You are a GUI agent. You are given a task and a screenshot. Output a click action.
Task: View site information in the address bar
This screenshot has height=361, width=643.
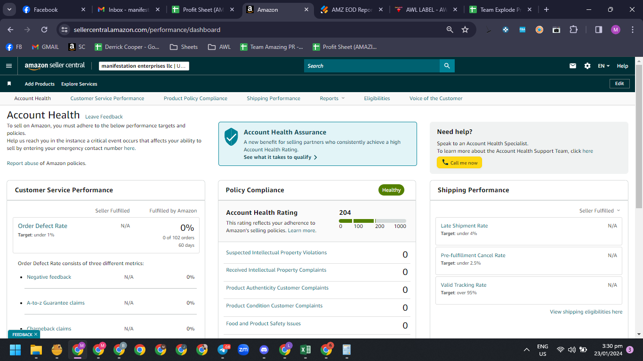coord(65,30)
